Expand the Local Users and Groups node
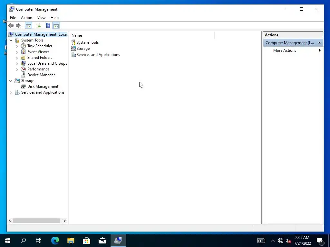Screen dimensions: 330x247 coord(17,63)
